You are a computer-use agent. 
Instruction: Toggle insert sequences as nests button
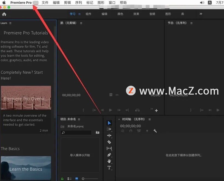click(x=123, y=131)
